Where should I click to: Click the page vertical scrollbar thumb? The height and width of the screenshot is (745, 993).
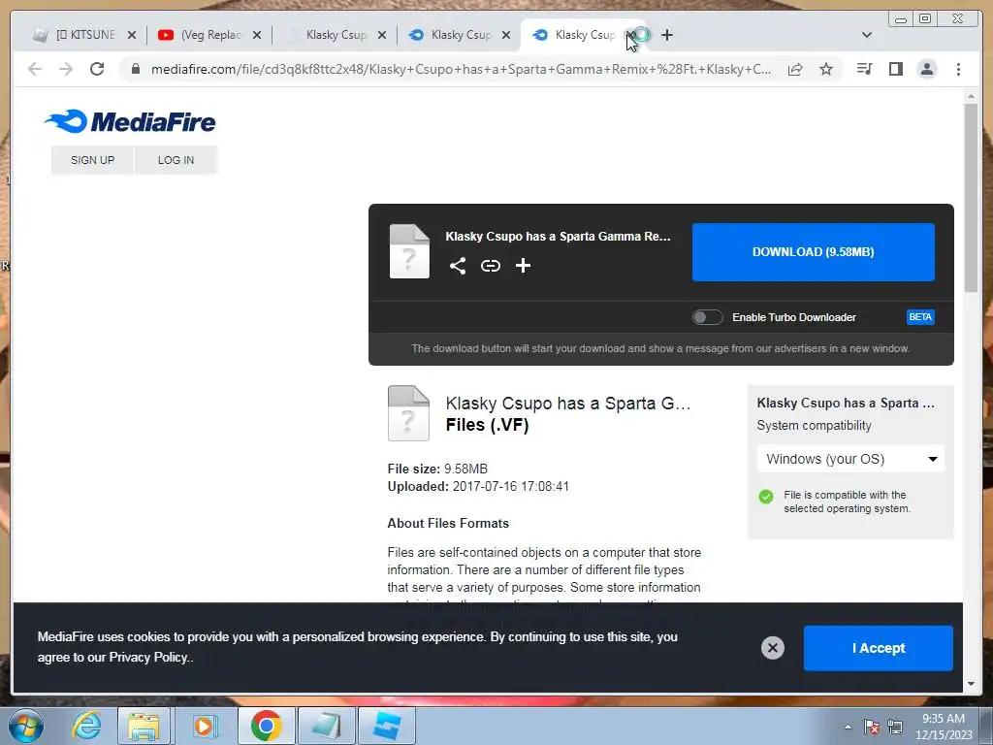click(971, 198)
